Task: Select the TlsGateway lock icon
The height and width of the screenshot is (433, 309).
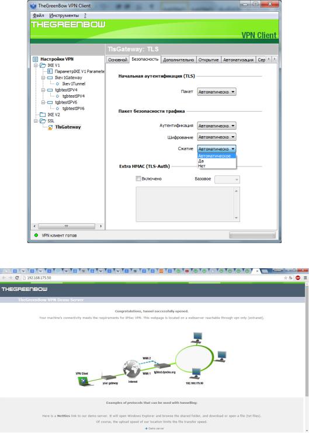Action: click(x=50, y=127)
